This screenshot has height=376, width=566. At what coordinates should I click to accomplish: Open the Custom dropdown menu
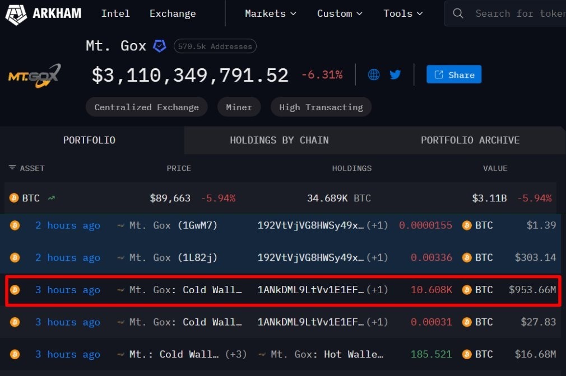pos(340,13)
